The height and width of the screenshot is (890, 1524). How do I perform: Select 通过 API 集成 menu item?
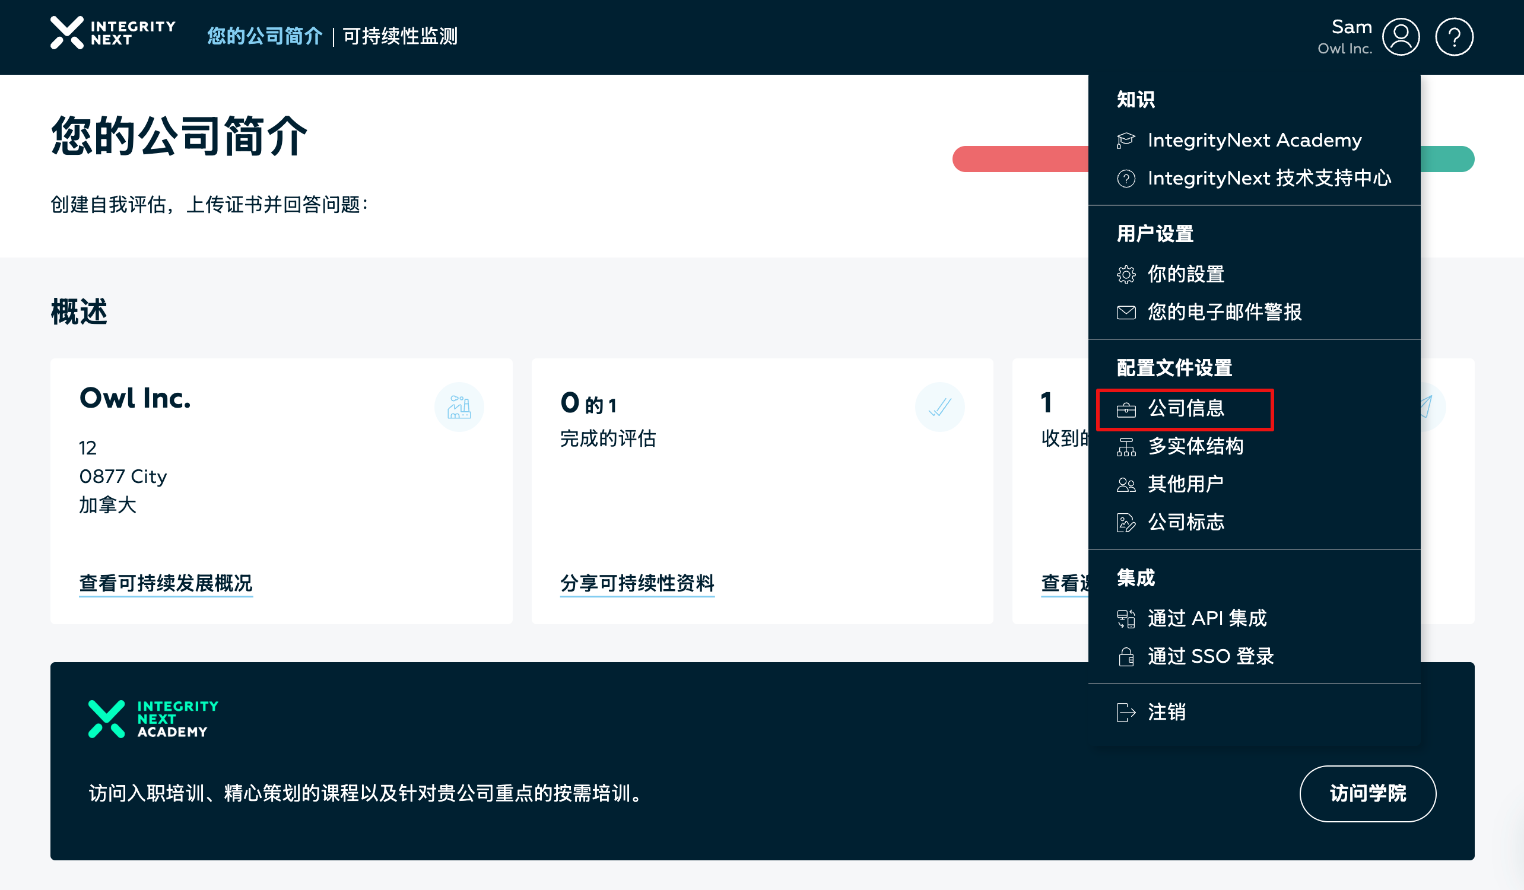click(x=1206, y=618)
